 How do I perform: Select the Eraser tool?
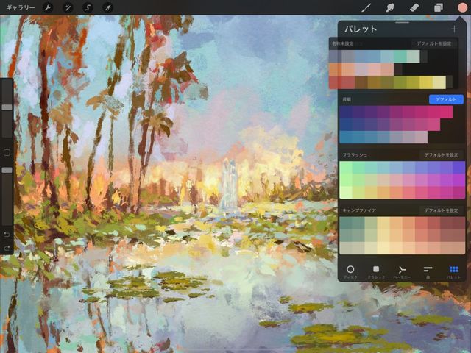click(x=414, y=7)
